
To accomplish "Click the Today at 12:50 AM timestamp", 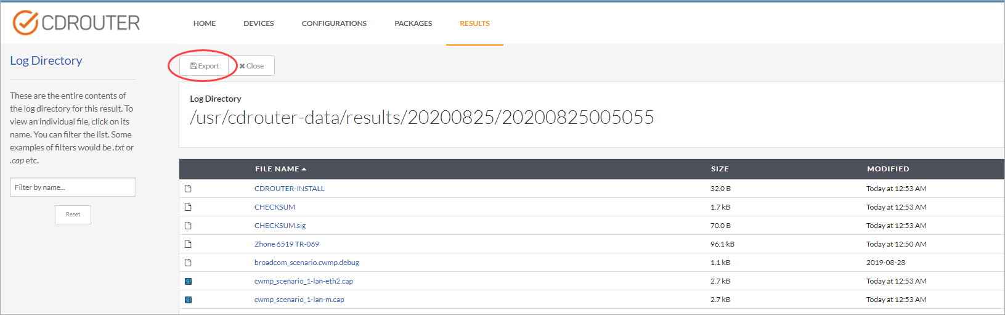I will pyautogui.click(x=896, y=244).
